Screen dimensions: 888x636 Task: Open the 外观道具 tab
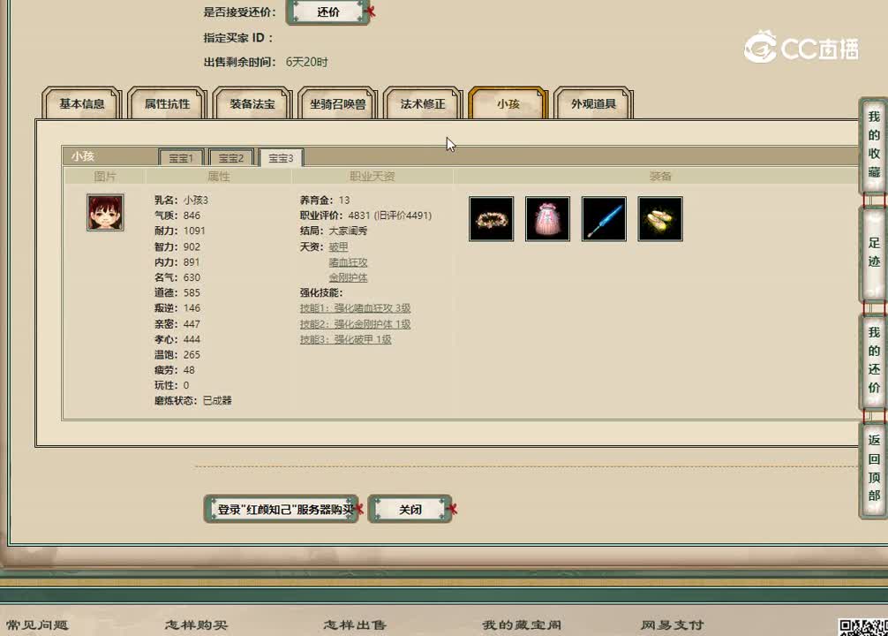(x=592, y=103)
